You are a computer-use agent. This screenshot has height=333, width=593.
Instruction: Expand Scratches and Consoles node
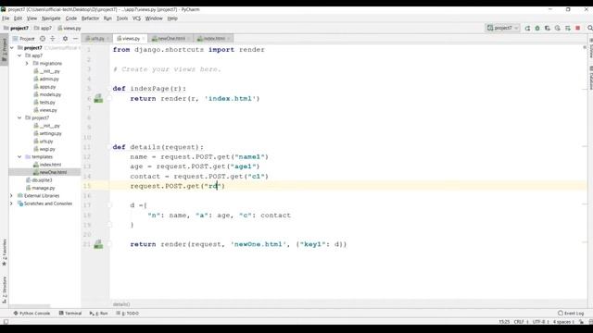(11, 203)
